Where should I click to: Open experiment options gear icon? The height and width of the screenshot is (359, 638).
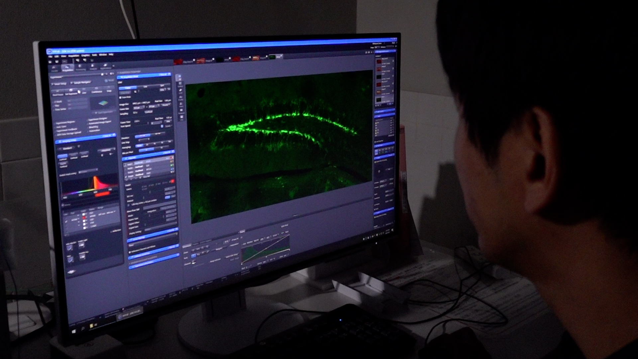(112, 74)
